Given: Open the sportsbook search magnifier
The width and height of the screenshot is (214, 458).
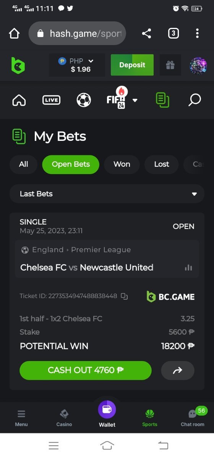Looking at the screenshot, I should tap(195, 100).
